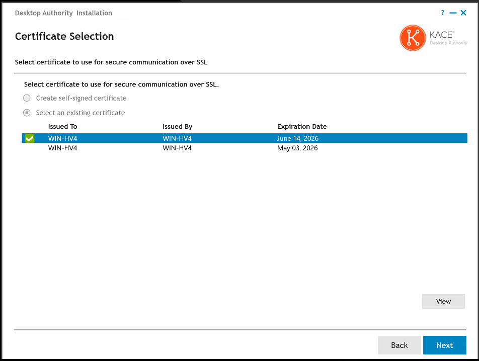This screenshot has height=361, width=479.
Task: Click the Expiration Date column header
Action: (302, 127)
